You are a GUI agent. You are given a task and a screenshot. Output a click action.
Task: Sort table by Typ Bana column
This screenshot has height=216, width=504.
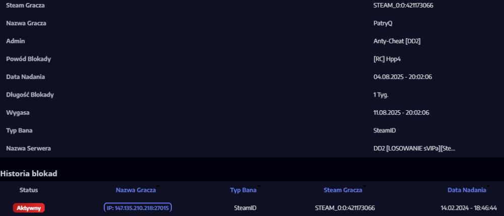click(243, 190)
